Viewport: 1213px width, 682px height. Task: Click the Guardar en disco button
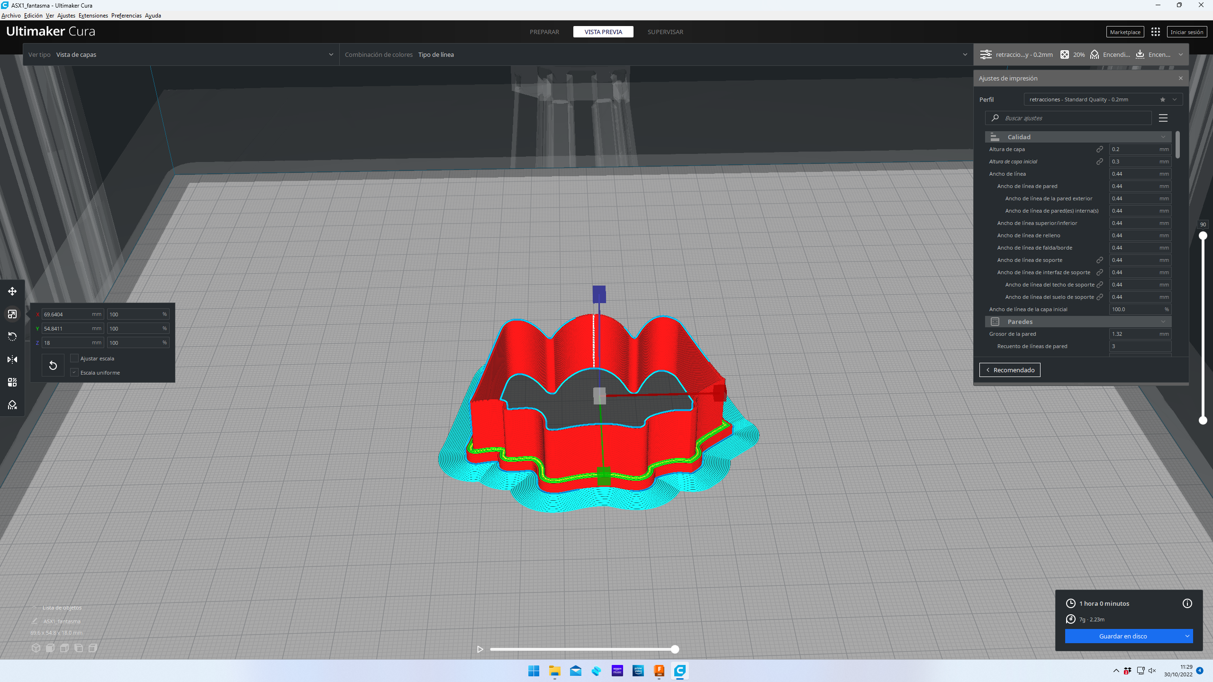click(x=1122, y=636)
